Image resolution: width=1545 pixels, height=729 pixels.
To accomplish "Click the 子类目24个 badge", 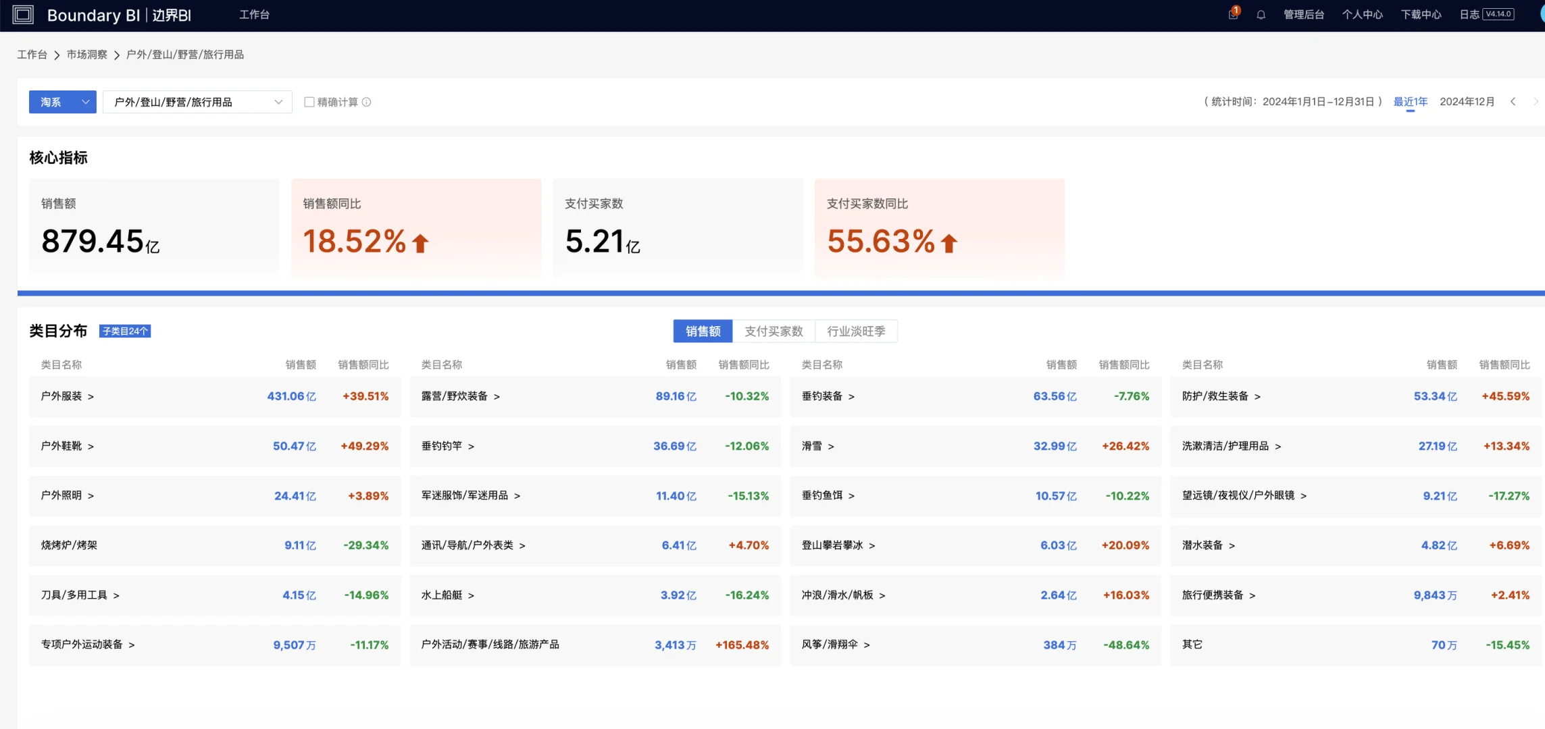I will coord(125,331).
